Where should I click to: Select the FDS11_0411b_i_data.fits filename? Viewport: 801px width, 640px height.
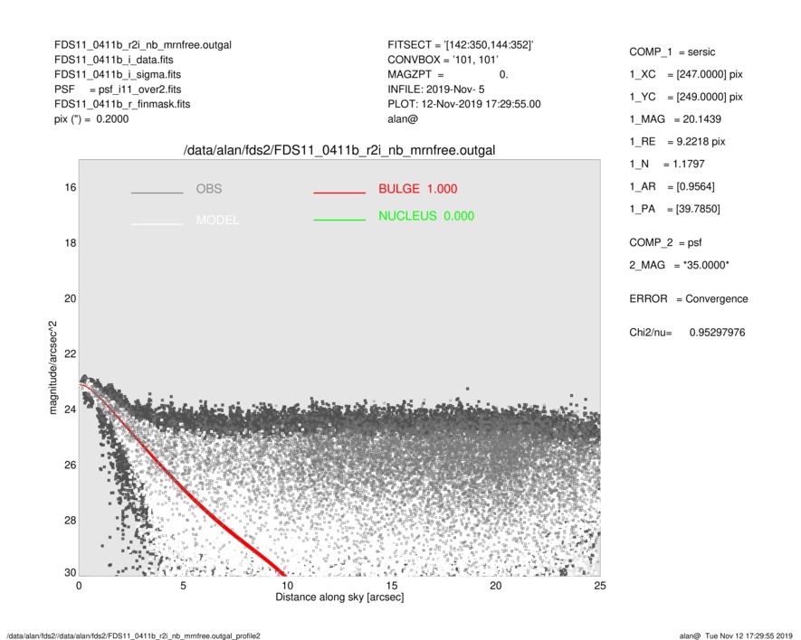coord(113,60)
